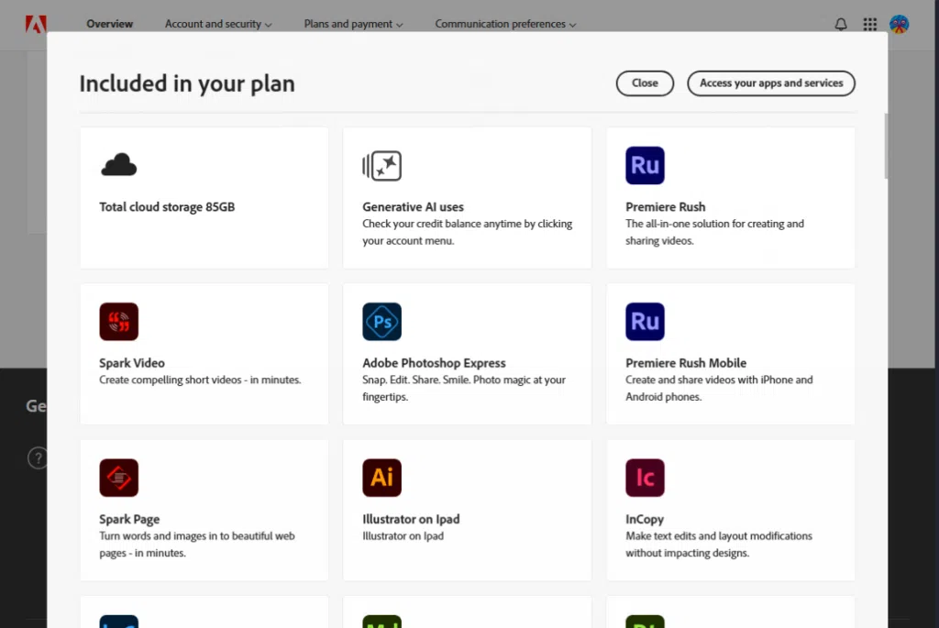
Task: Open the user profile avatar
Action: coord(900,25)
